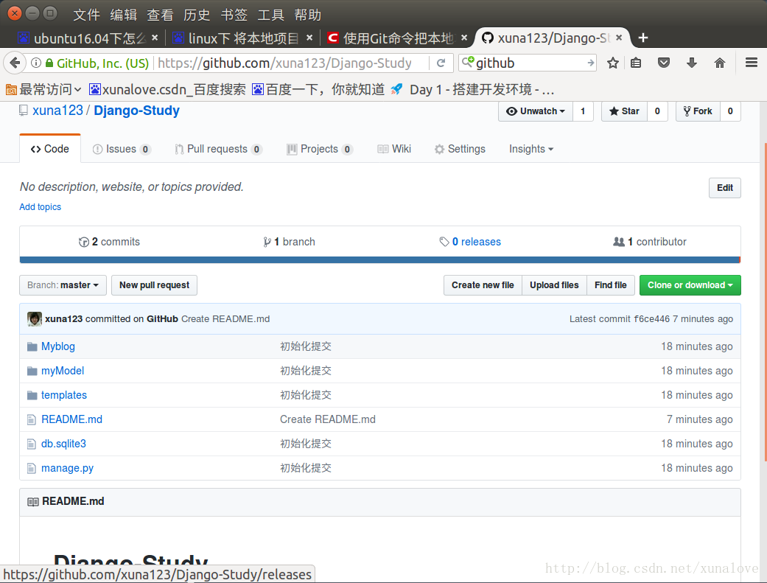Open the 文件 menu
This screenshot has height=583, width=767.
tap(86, 15)
